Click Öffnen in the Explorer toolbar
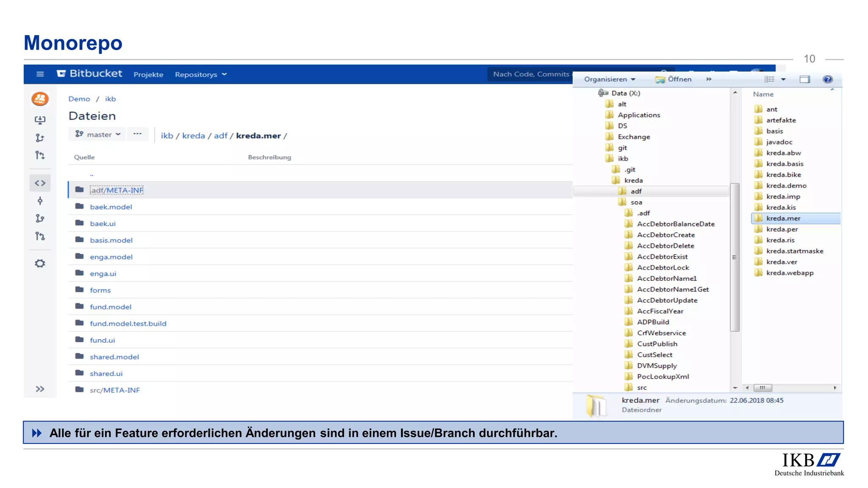 coord(673,79)
